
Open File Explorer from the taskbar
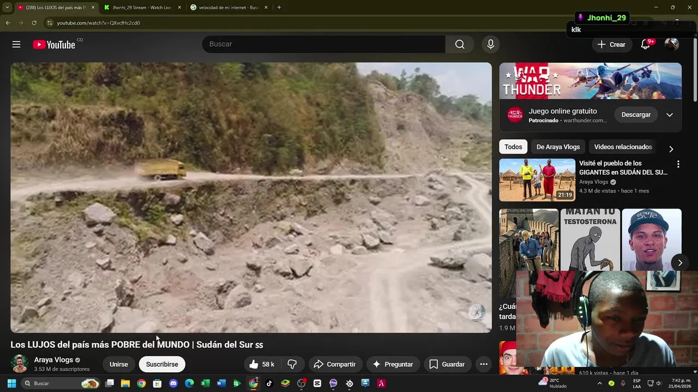tap(125, 383)
